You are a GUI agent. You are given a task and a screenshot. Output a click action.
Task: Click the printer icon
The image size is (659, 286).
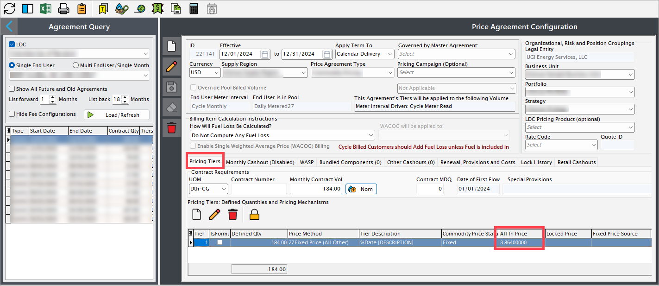pos(63,8)
